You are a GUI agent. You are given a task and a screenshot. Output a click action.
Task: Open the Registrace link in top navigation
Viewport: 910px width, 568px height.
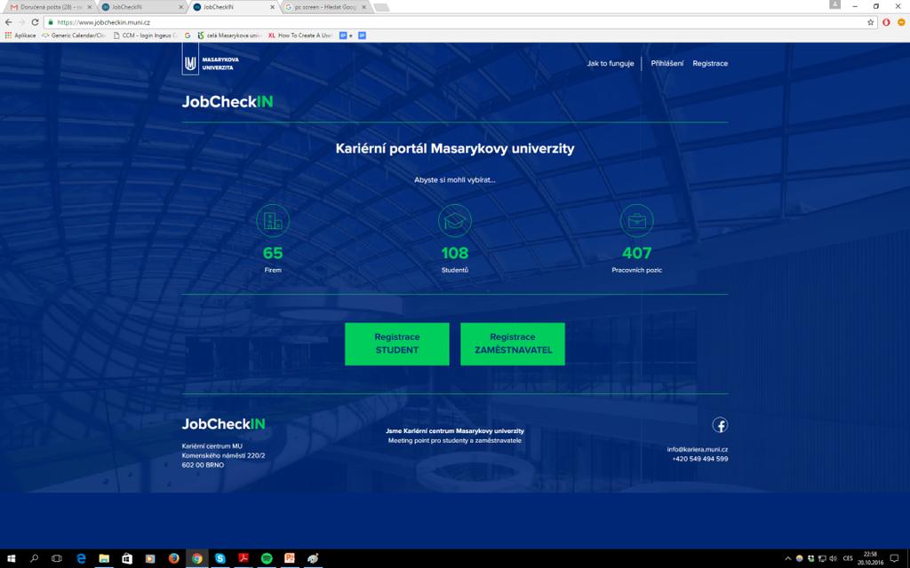pos(710,63)
